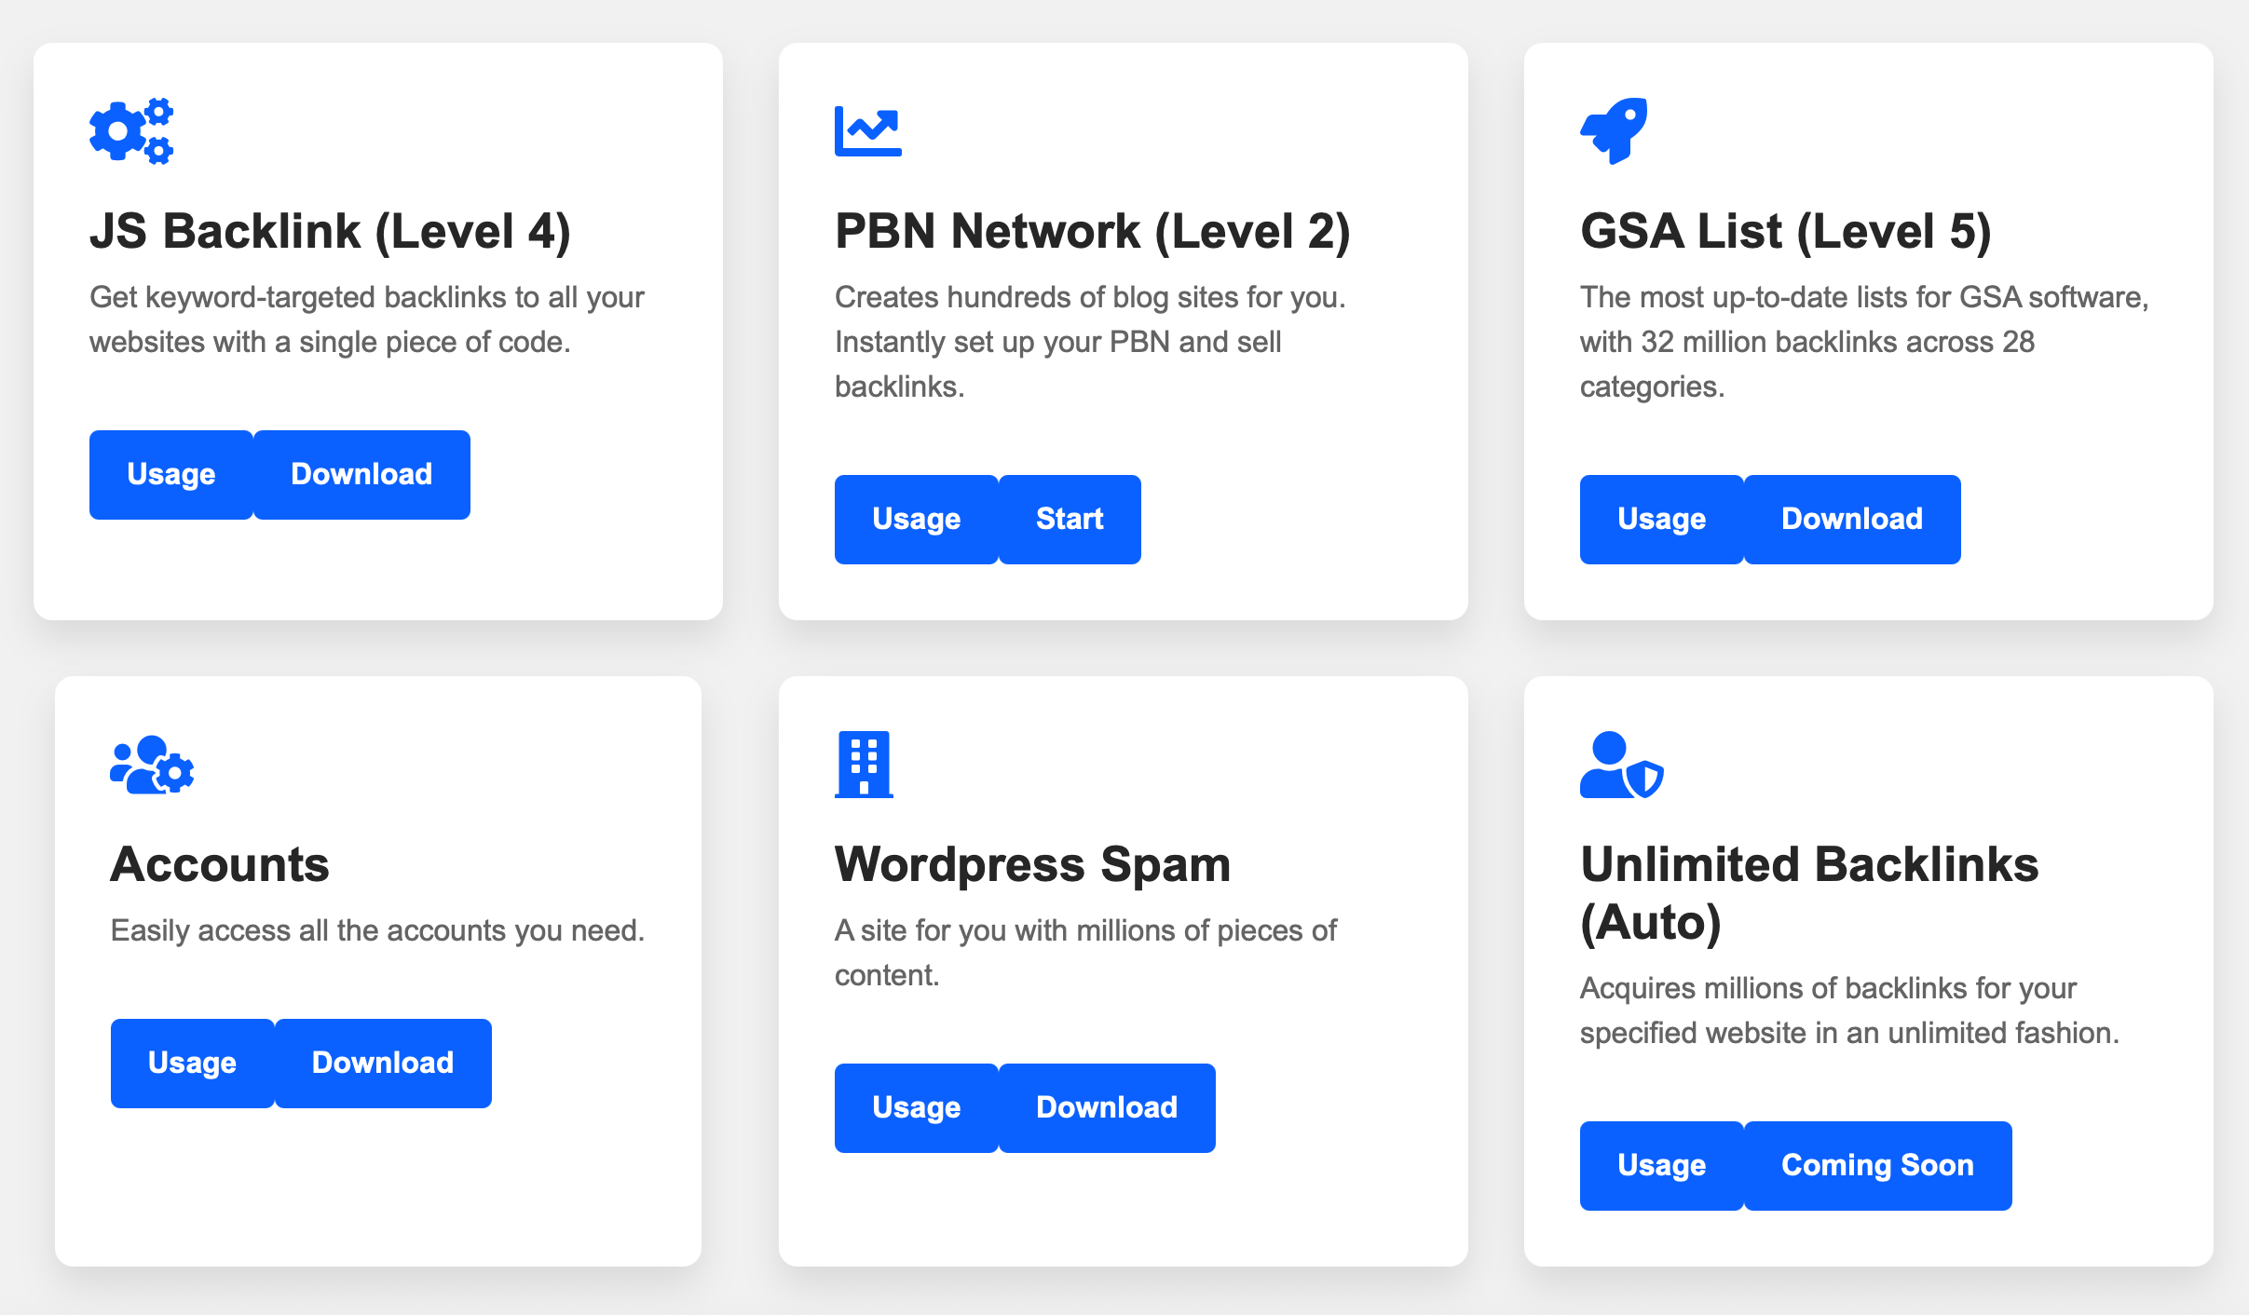The height and width of the screenshot is (1315, 2249).
Task: Download the Wordpress Spam tool
Action: [1107, 1108]
